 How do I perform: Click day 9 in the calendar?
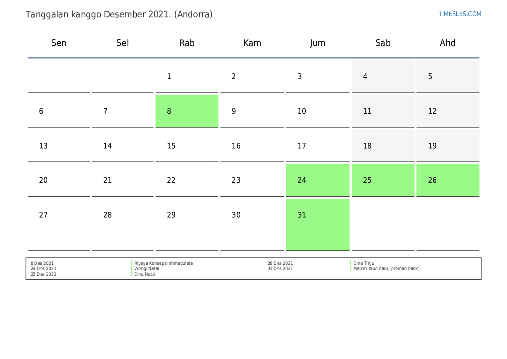click(x=252, y=111)
